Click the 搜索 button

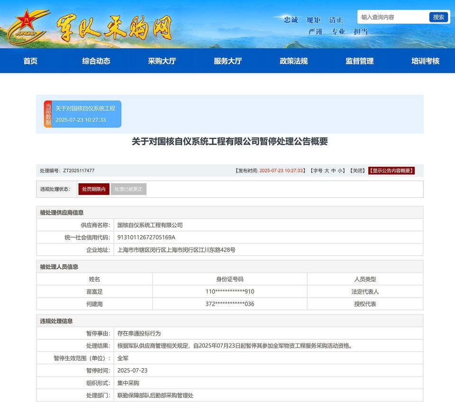[438, 17]
